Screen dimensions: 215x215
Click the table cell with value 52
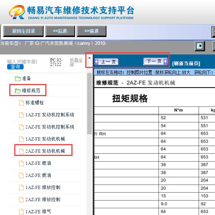click(179, 118)
